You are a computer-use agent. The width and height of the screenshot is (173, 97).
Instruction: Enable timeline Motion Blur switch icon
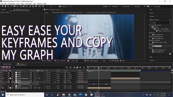tap(80, 67)
